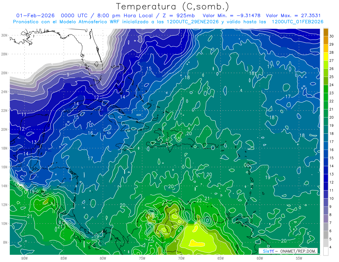Click the '55W' longitude axis label
Image resolution: width=339 pixels, height=262 pixels.
point(299,258)
